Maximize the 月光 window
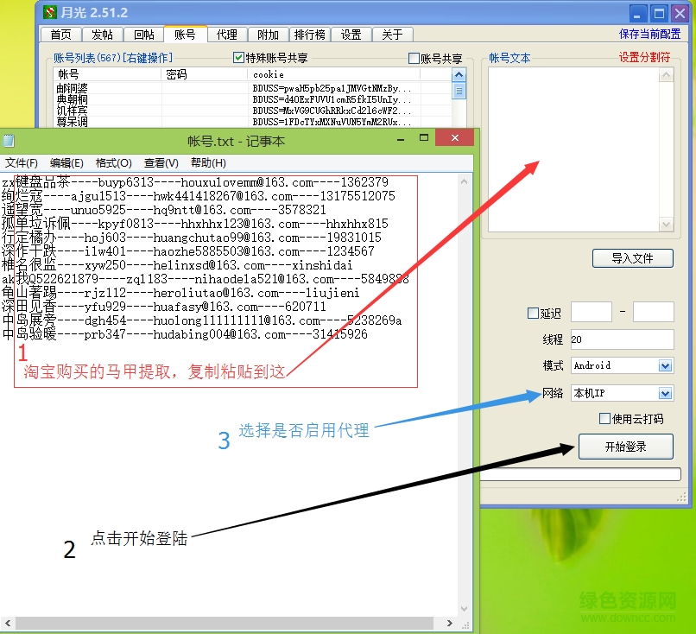This screenshot has height=634, width=696. tap(659, 14)
